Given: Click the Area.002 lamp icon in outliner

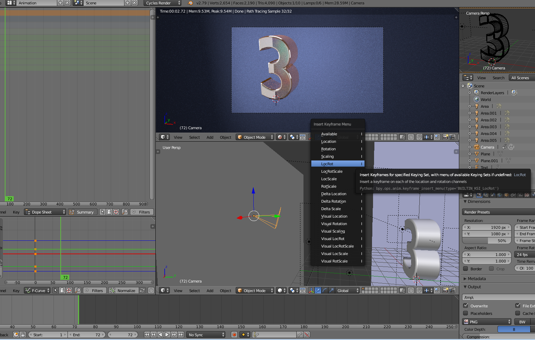Looking at the screenshot, I should 477,120.
